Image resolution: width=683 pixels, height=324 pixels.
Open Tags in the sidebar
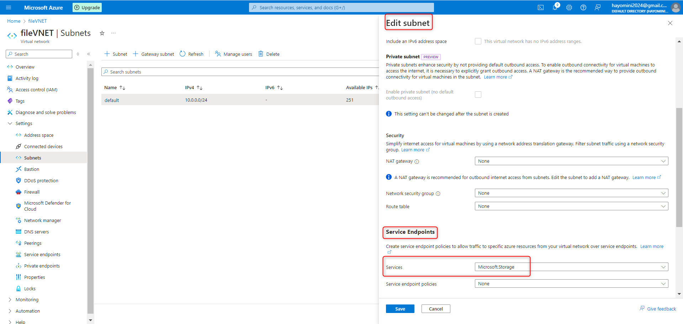[20, 101]
